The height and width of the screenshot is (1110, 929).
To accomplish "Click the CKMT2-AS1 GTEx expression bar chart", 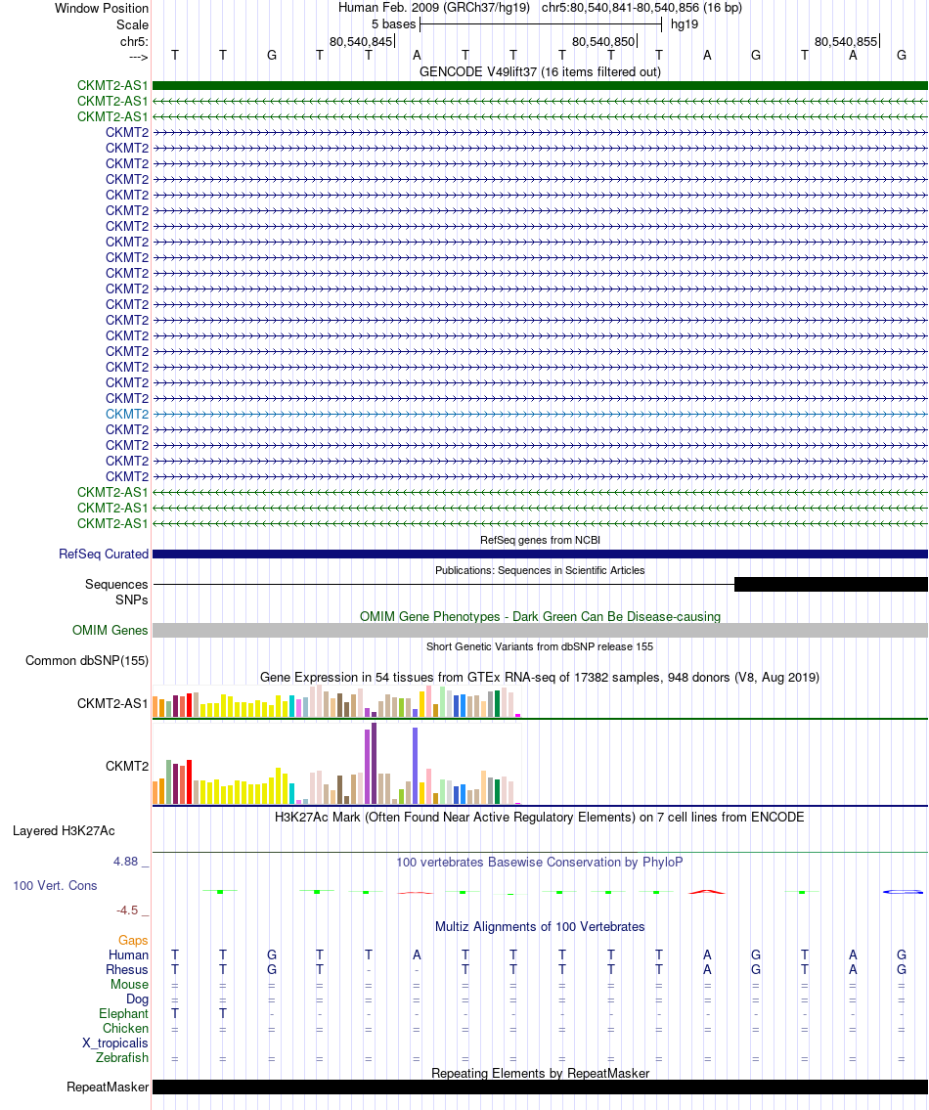I will [337, 701].
